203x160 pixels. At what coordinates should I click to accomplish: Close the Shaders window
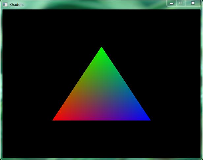(x=193, y=3)
